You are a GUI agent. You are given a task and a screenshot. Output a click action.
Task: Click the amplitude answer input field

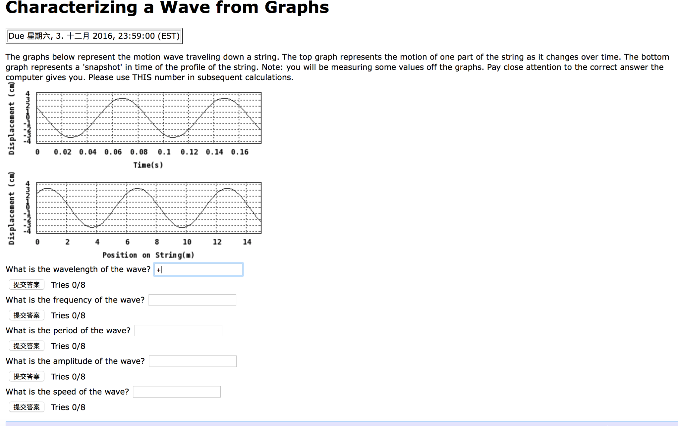tap(192, 361)
